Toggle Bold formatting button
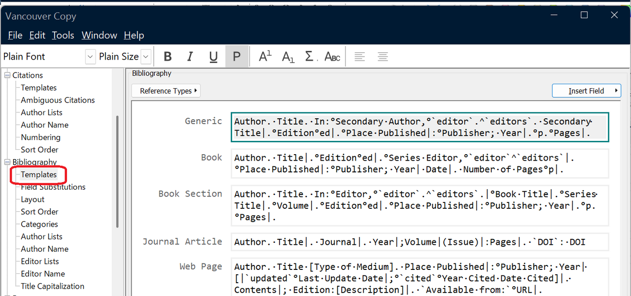Image resolution: width=631 pixels, height=296 pixels. click(x=168, y=57)
